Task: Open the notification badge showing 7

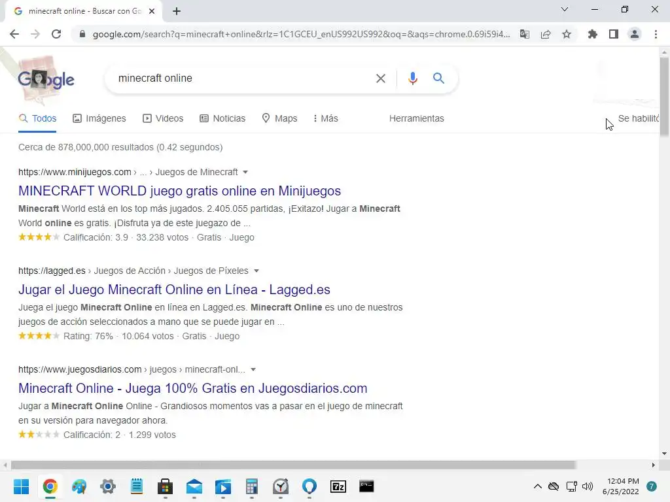Action: tap(652, 486)
